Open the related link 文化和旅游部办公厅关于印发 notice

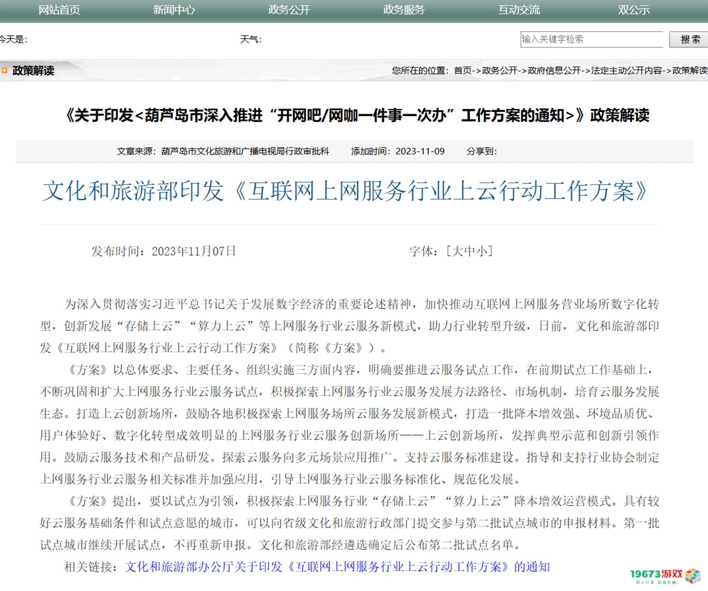click(x=337, y=567)
